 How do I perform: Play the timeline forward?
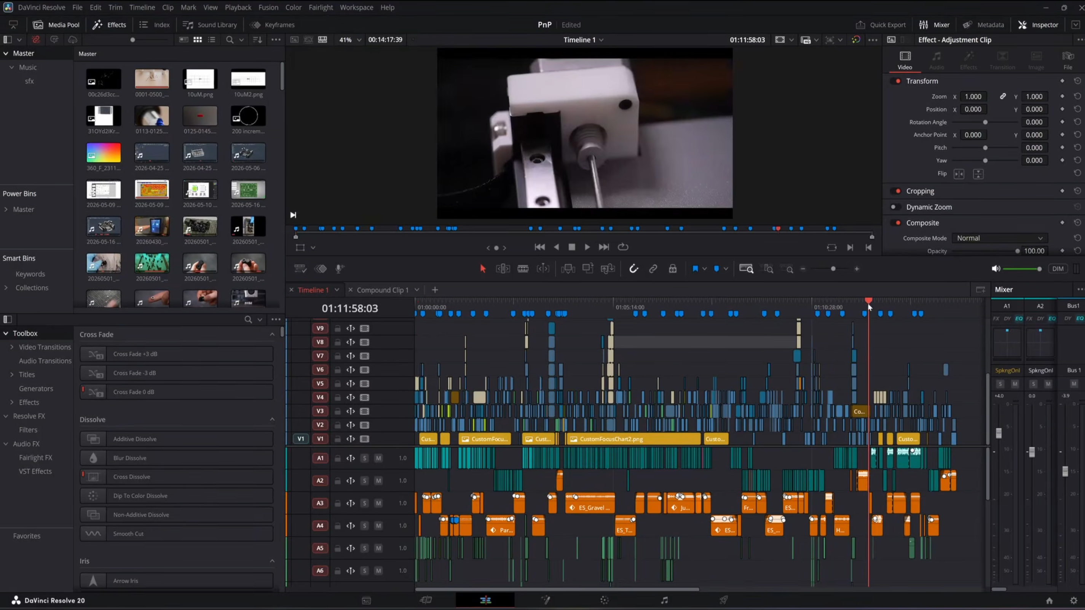coord(587,247)
